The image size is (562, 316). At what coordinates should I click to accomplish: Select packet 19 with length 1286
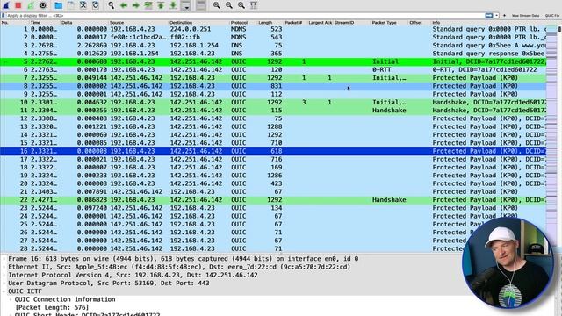pyautogui.click(x=273, y=176)
